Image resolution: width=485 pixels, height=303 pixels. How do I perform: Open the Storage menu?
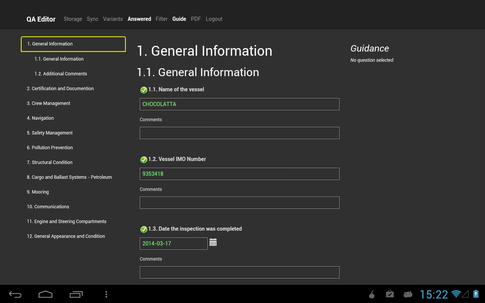coord(73,19)
